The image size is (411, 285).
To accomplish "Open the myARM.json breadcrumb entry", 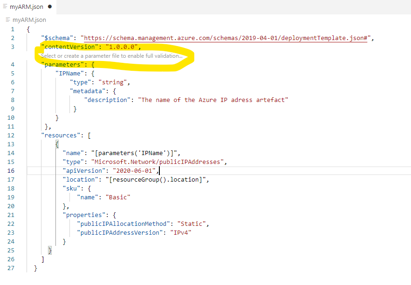I will (x=29, y=20).
